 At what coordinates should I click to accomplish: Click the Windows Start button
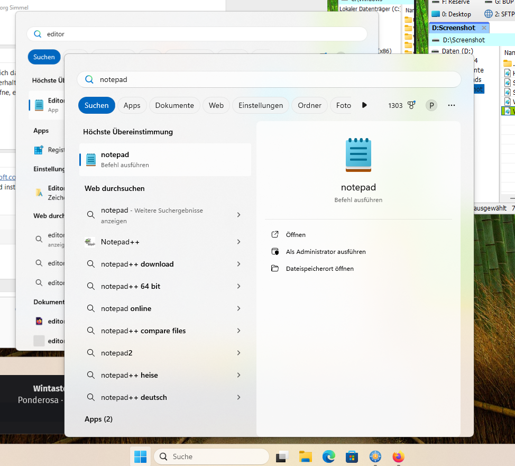(x=140, y=456)
